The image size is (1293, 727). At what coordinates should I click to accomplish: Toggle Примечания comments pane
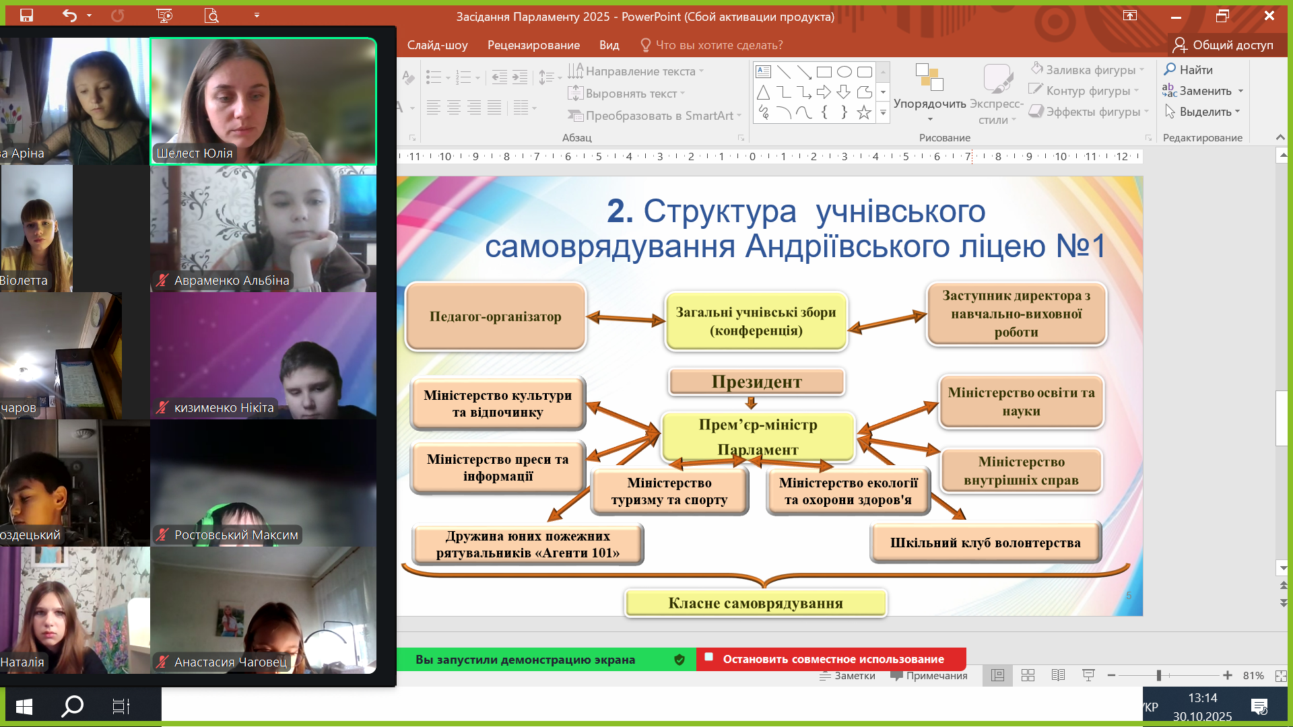929,676
